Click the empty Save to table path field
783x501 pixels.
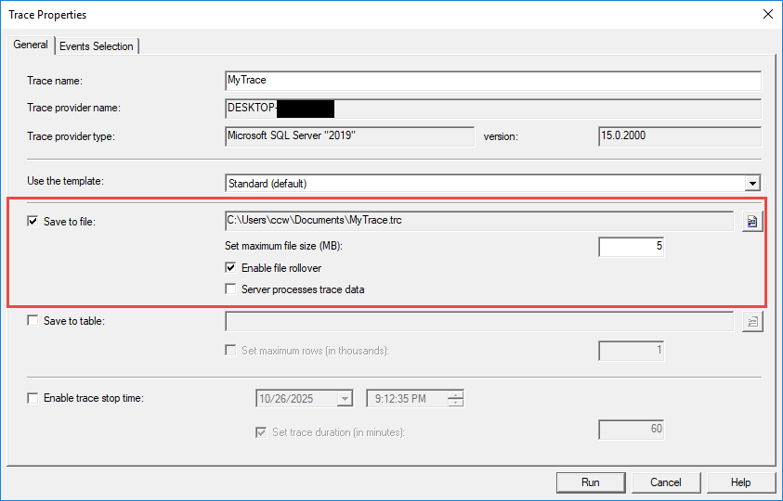click(479, 321)
